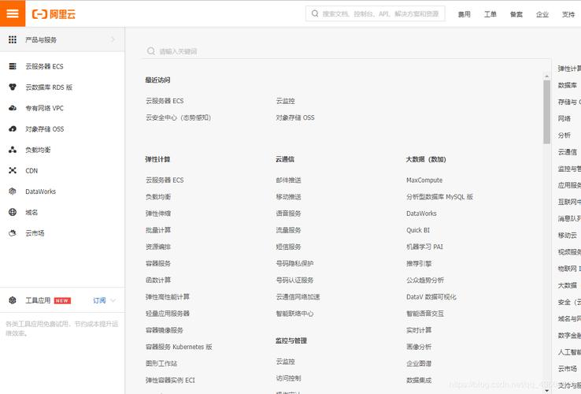Open the 支持 menu in header
The image size is (581, 394).
coord(568,14)
